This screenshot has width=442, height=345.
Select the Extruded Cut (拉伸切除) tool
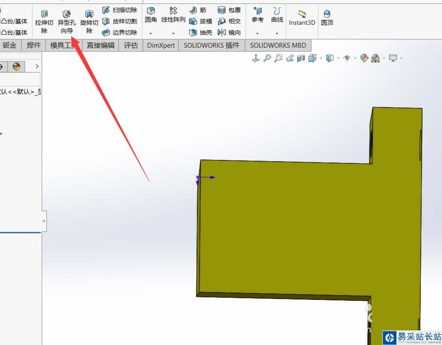(44, 22)
